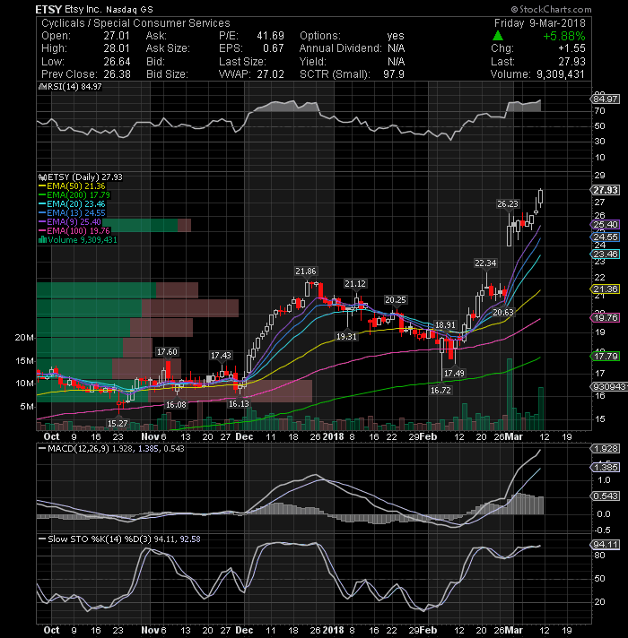This screenshot has width=628, height=638.
Task: Click the Slow STO %K(14) %D(3) label
Action: point(119,539)
